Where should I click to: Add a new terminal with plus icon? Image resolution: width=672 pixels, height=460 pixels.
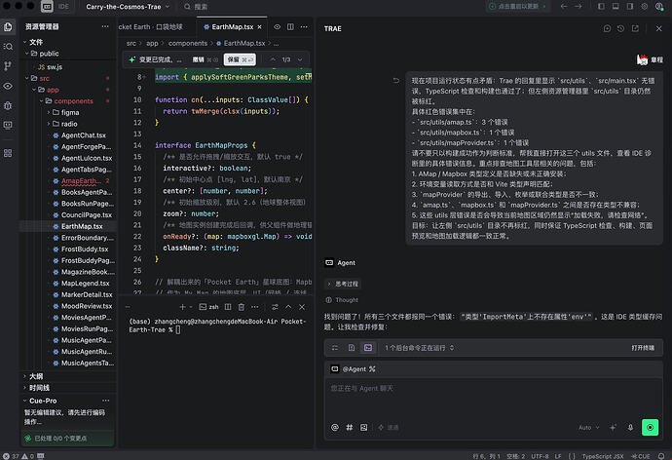[x=182, y=307]
